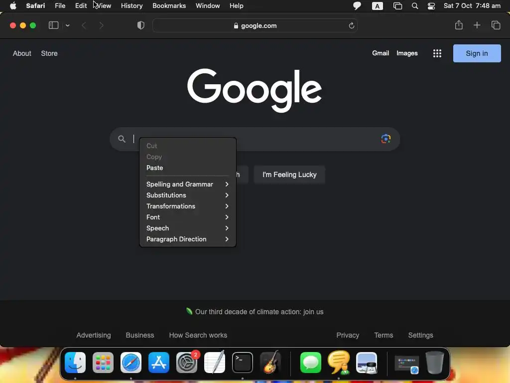Open Preview app icon in Dock
Image resolution: width=510 pixels, height=383 pixels.
[367, 363]
